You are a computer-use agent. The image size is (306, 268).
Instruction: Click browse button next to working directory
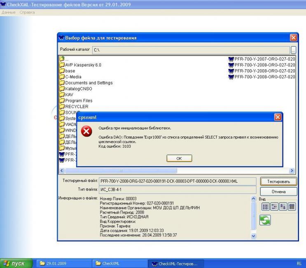pyautogui.click(x=293, y=50)
